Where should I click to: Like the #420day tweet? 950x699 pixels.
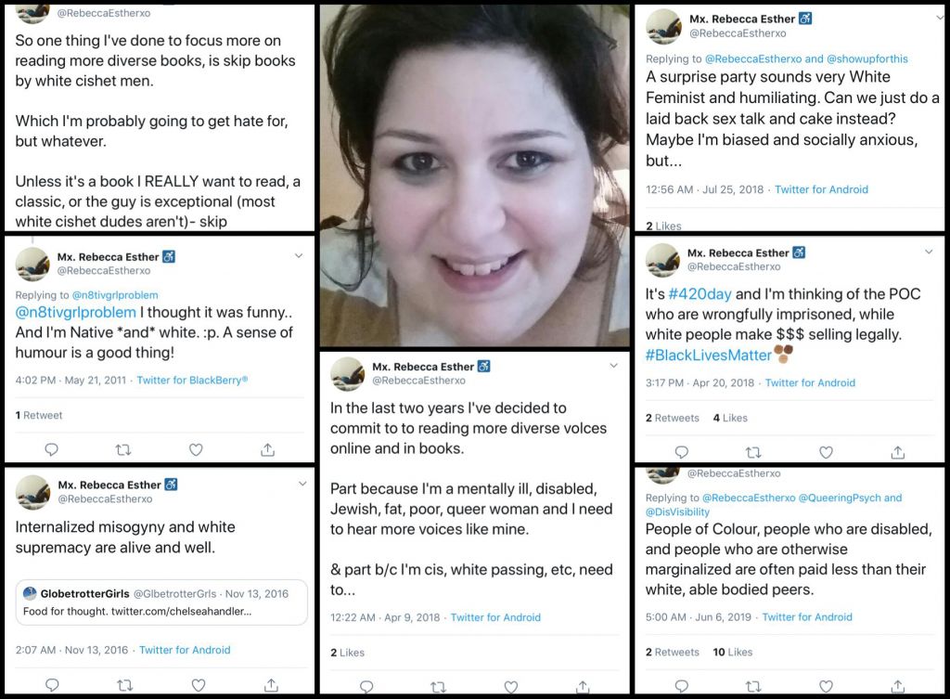[826, 452]
